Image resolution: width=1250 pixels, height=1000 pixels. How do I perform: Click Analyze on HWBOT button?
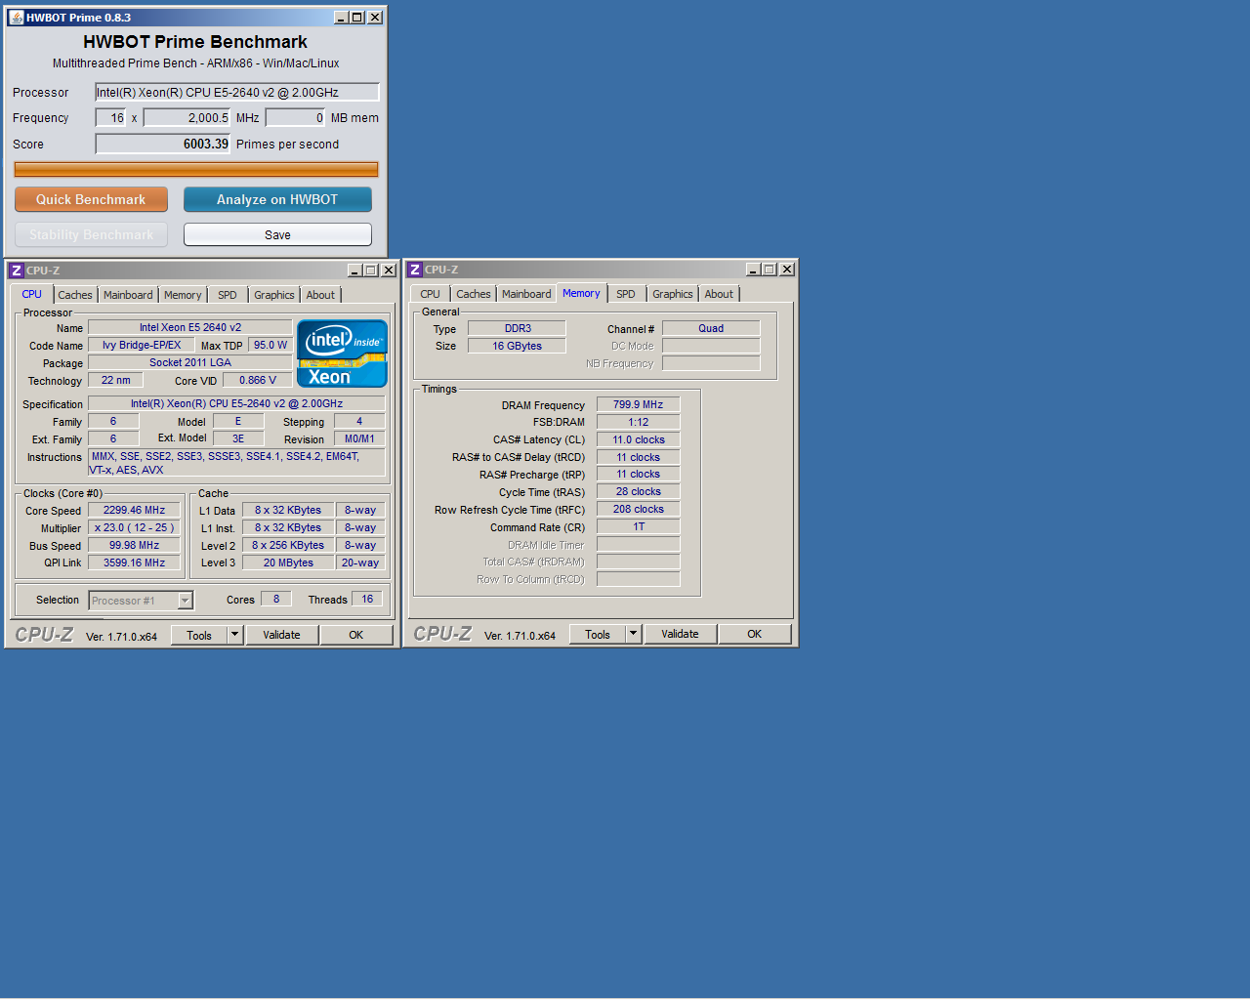(277, 199)
